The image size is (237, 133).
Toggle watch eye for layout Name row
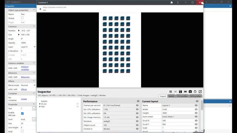point(196,105)
